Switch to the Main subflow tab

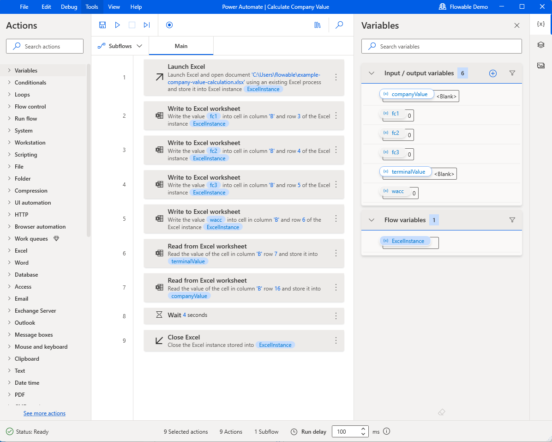coord(181,46)
